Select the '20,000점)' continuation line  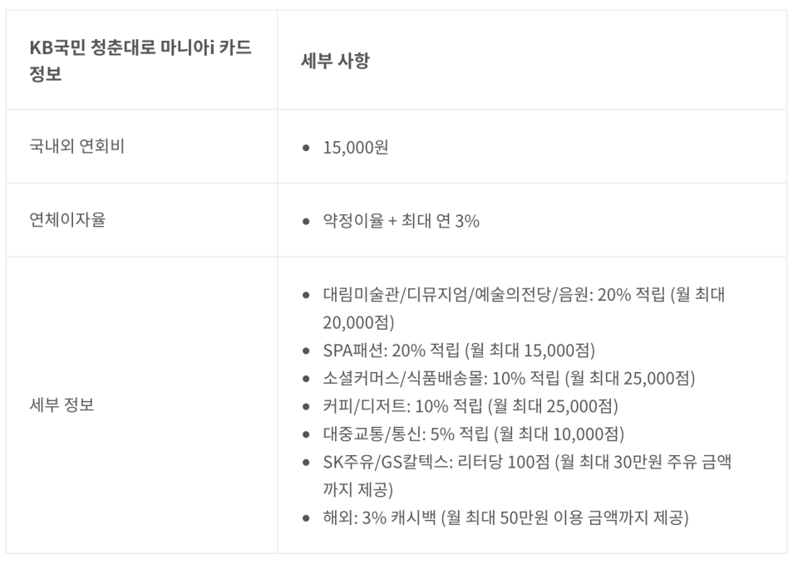point(358,322)
